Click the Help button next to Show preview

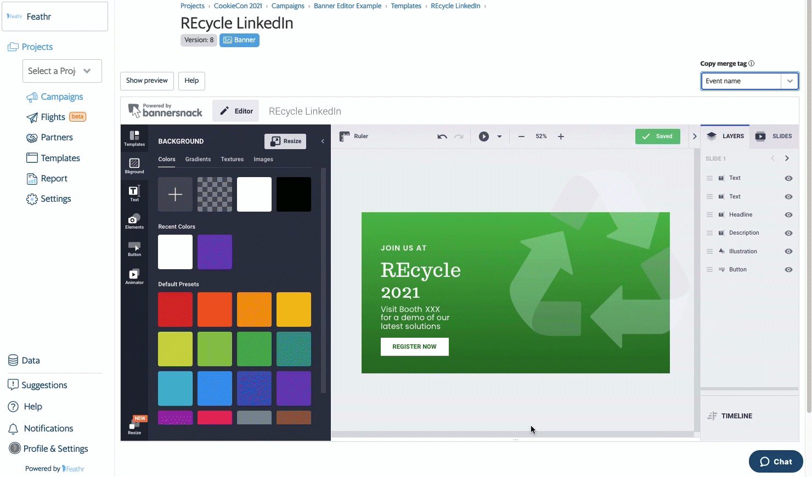(191, 81)
